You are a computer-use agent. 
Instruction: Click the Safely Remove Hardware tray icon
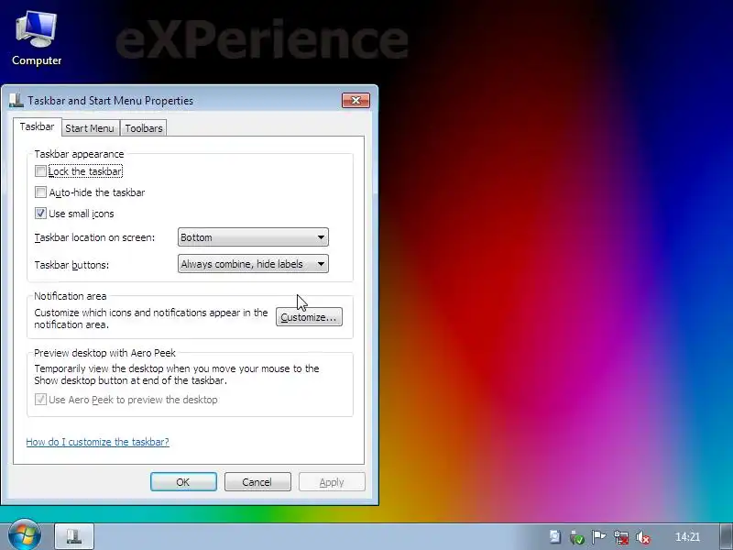point(577,537)
